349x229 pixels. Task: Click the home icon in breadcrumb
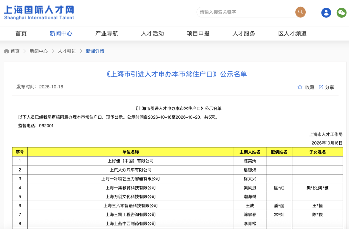click(x=6, y=51)
